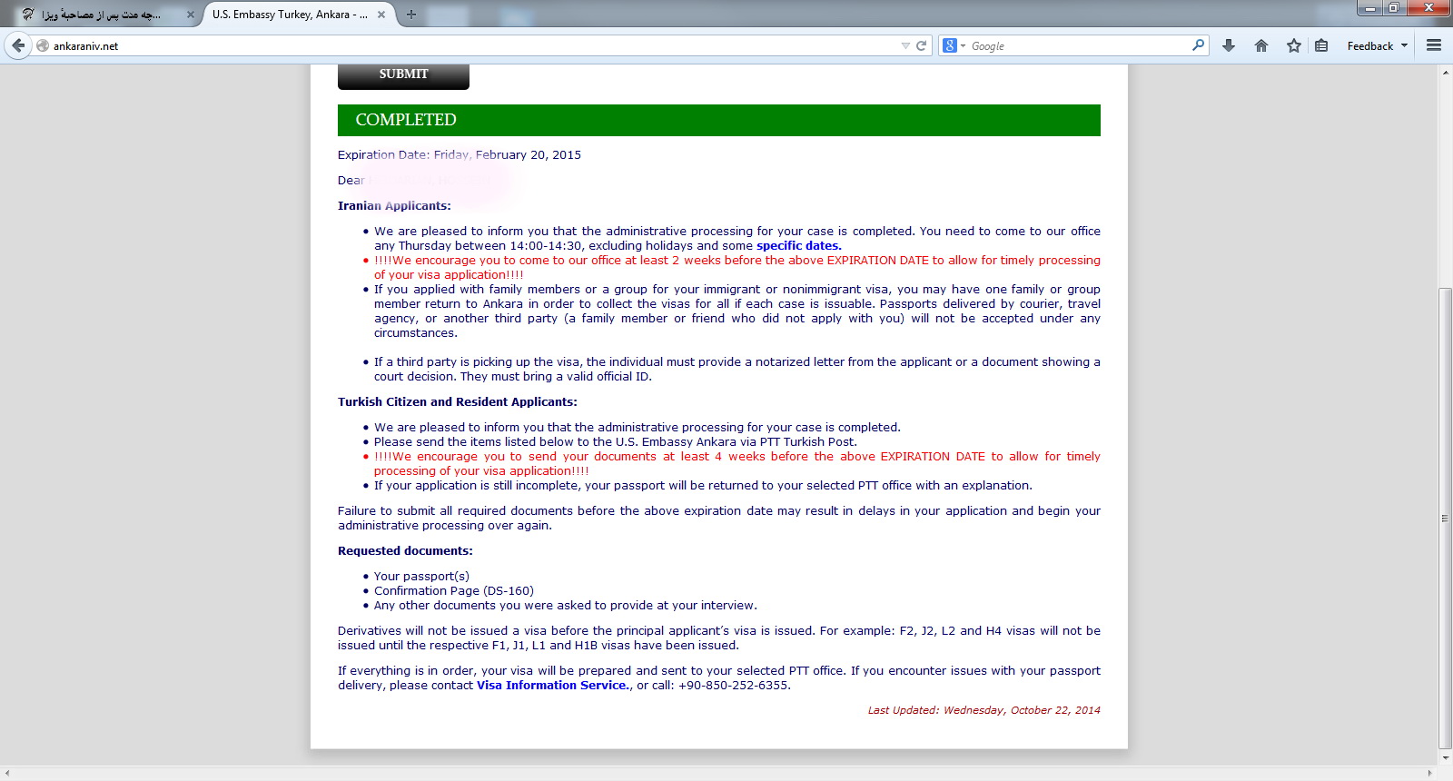Click the vertical scrollbar thumb
Image resolution: width=1453 pixels, height=781 pixels.
(1445, 518)
